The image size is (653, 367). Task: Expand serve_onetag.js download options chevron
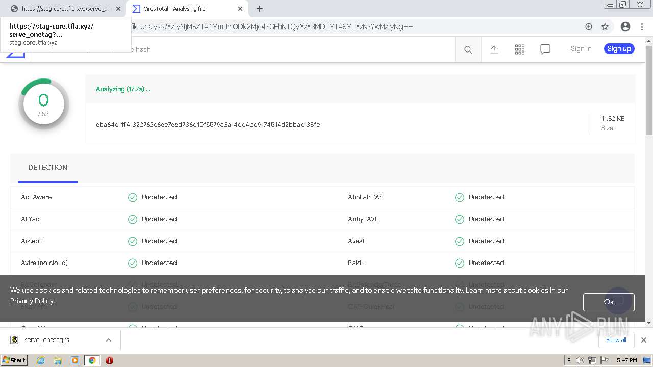108,340
